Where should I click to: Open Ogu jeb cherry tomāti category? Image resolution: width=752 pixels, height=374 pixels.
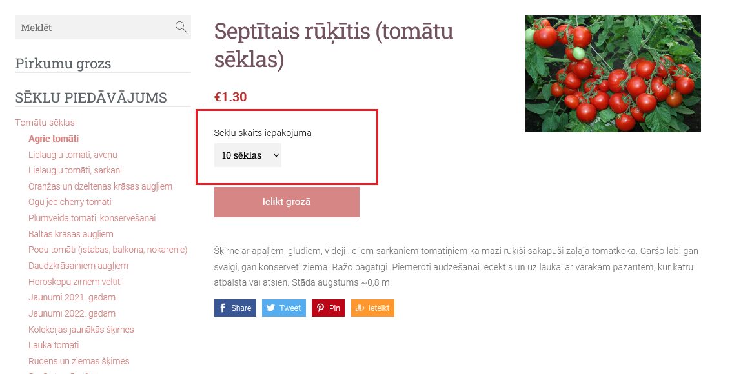(x=70, y=202)
